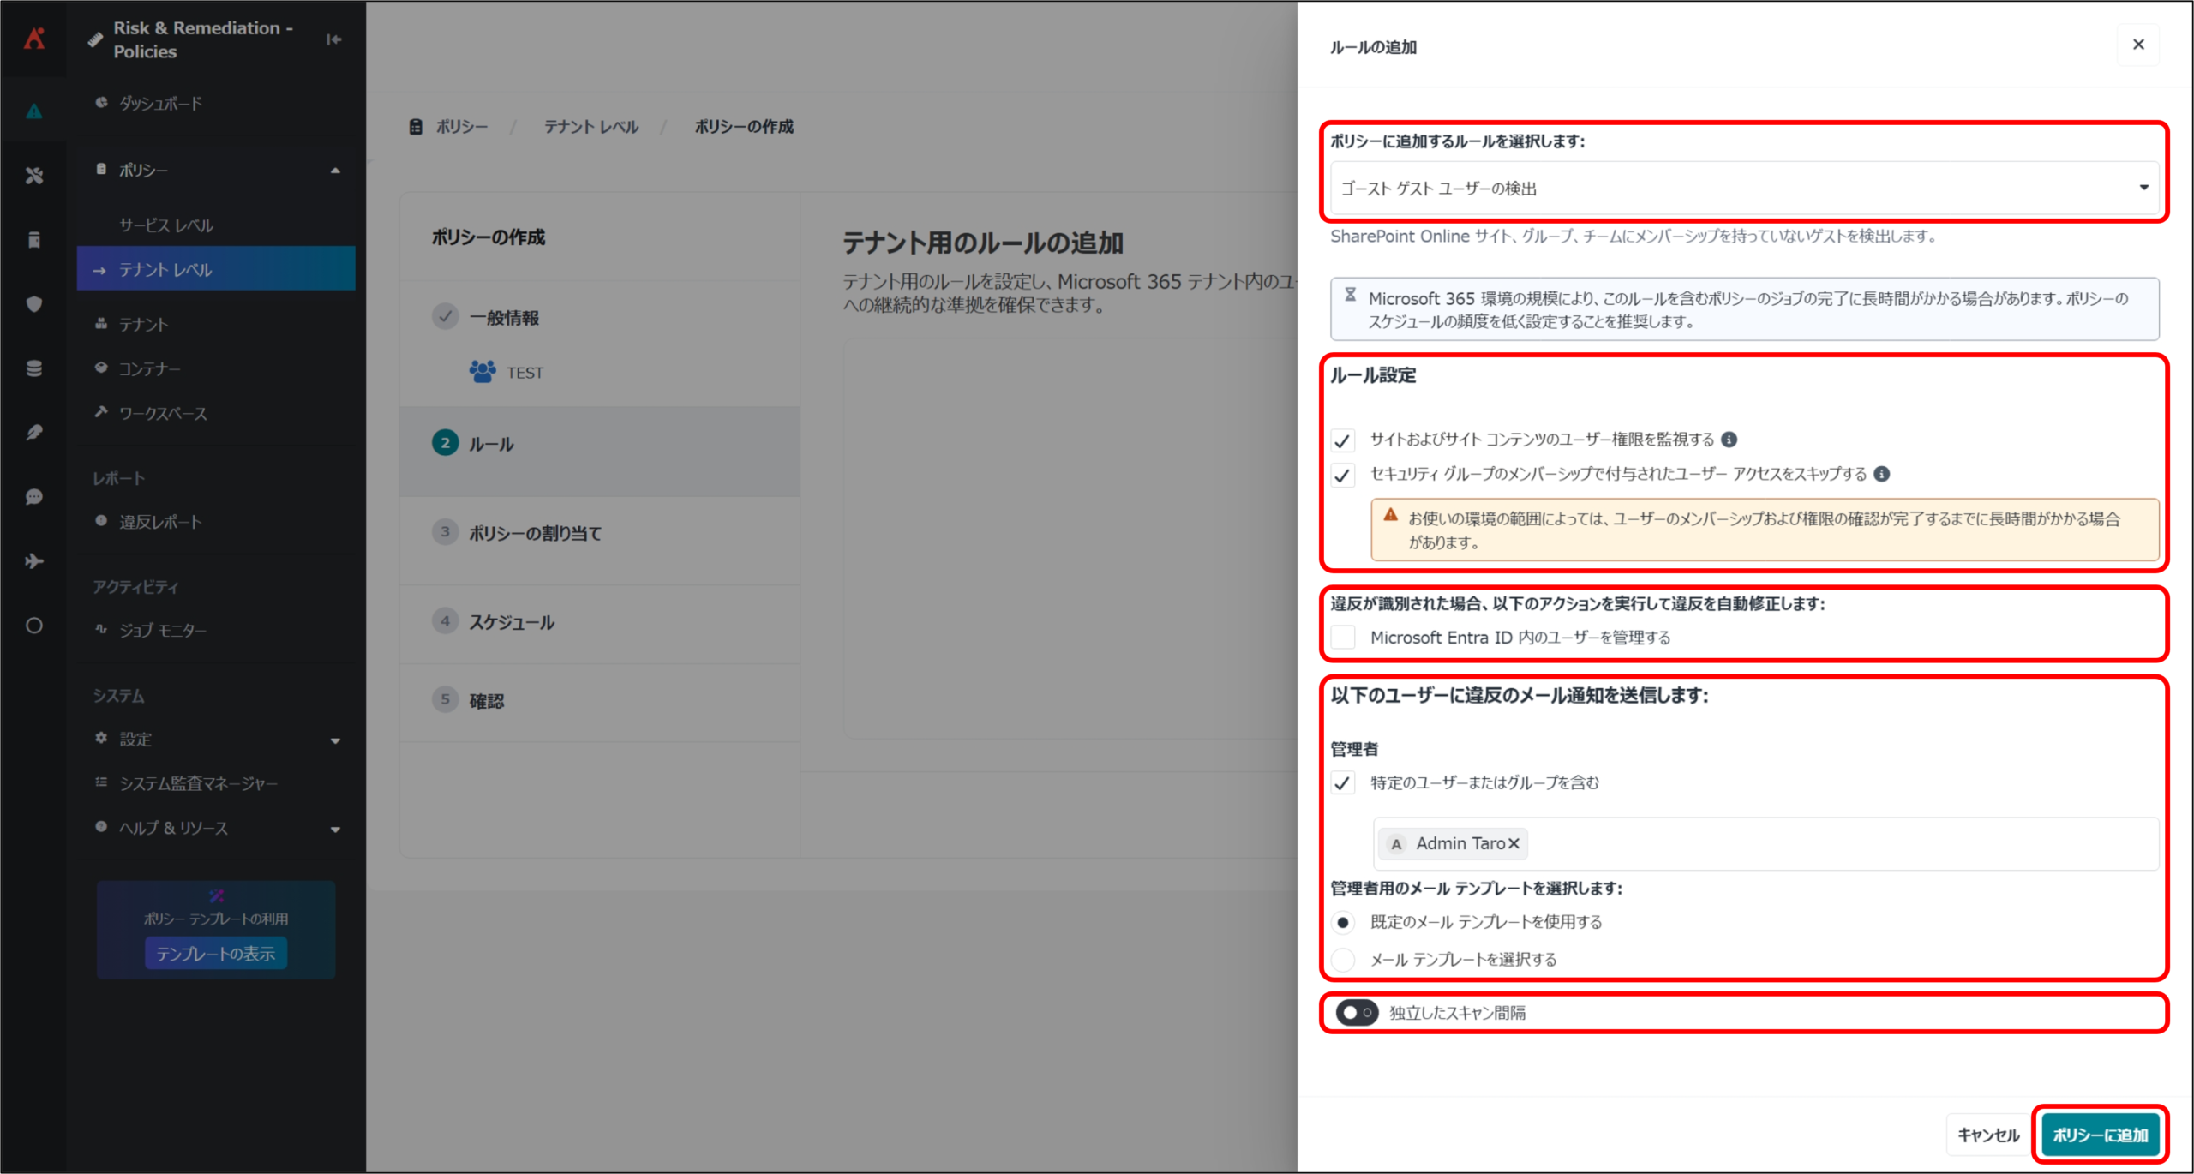
Task: Click info icon beside セキュリティ グループ skip option
Action: click(1881, 474)
